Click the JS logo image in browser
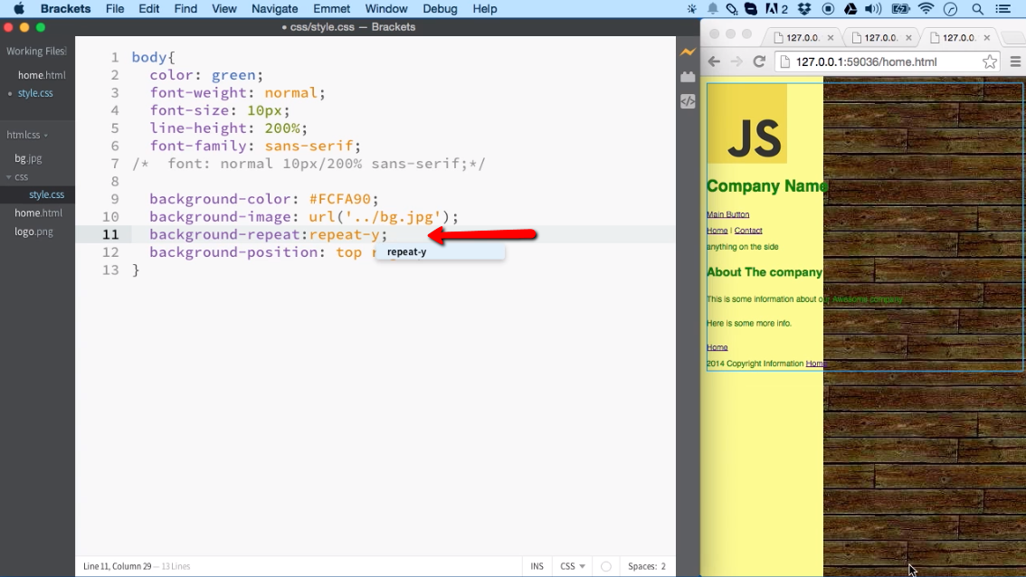1026x577 pixels. pos(746,124)
